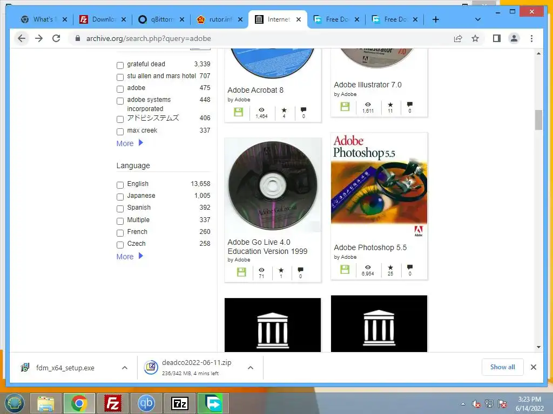
Task: Open the Chrome profile icon
Action: pyautogui.click(x=514, y=38)
